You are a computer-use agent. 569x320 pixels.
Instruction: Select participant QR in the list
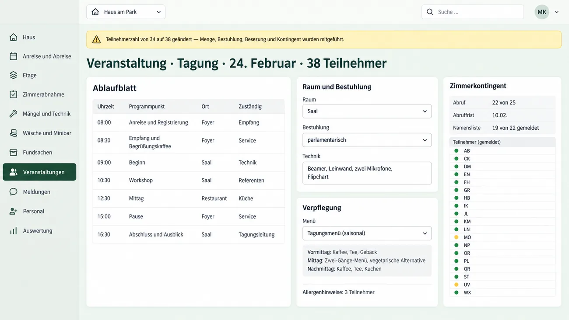click(502, 269)
